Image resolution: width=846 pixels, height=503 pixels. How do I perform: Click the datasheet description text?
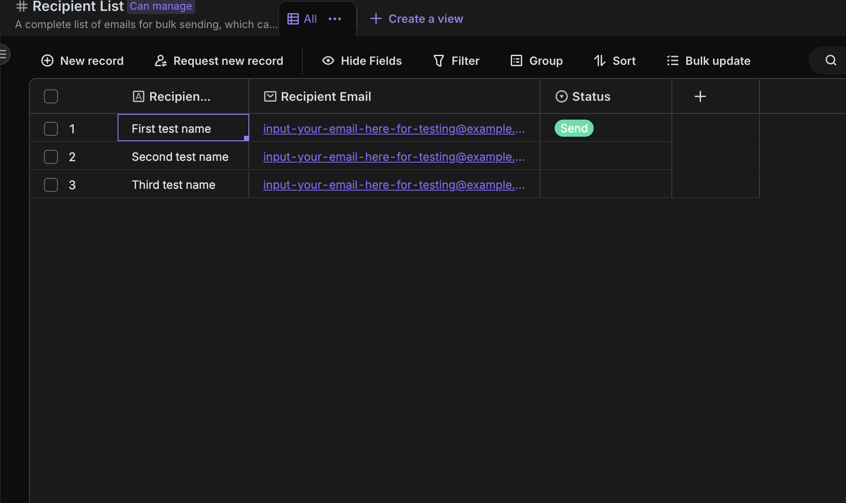(147, 25)
